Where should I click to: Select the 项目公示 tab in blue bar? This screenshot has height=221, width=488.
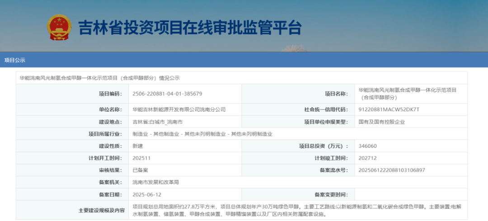(x=14, y=61)
